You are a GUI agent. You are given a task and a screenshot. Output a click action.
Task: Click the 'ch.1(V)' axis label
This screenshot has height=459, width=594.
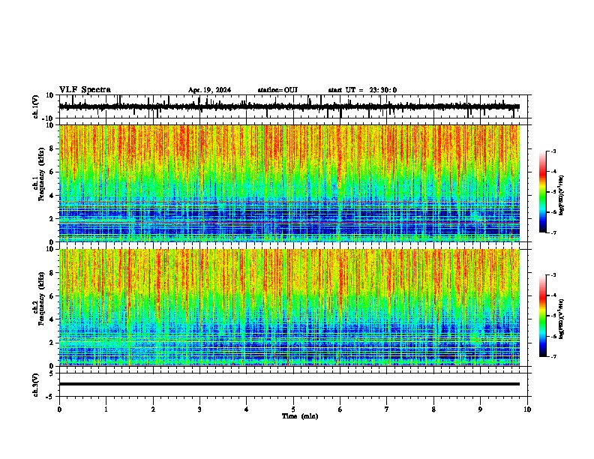(36, 106)
